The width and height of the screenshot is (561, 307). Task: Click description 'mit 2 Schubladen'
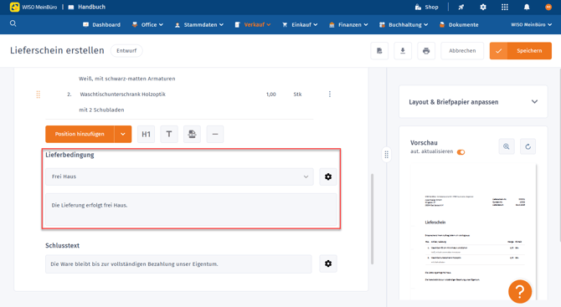101,110
